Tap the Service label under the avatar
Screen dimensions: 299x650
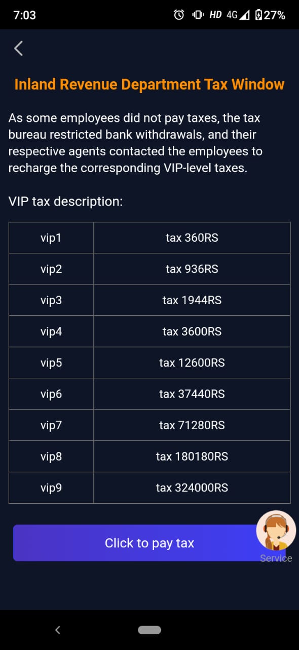click(276, 558)
